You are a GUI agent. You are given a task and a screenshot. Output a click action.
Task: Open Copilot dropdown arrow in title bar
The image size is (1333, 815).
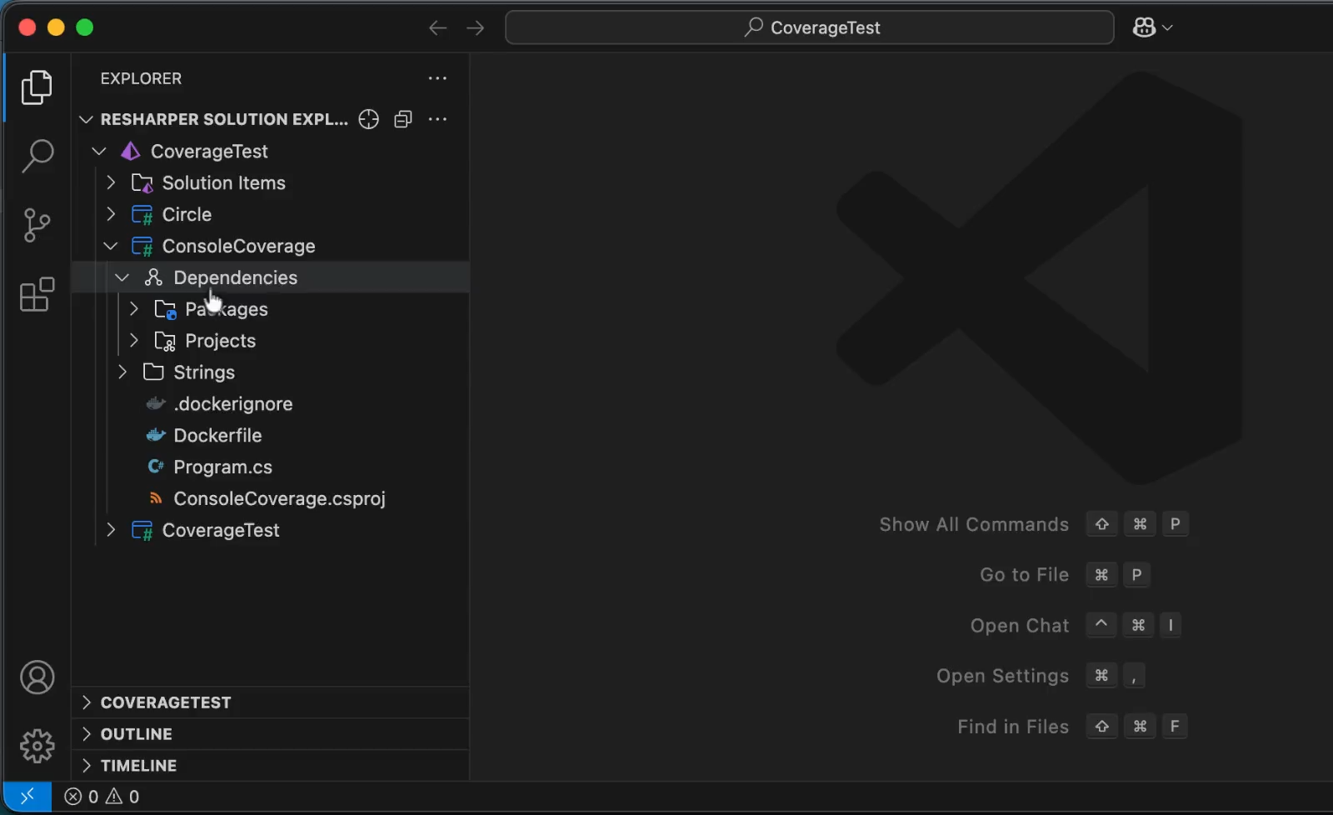[1168, 27]
